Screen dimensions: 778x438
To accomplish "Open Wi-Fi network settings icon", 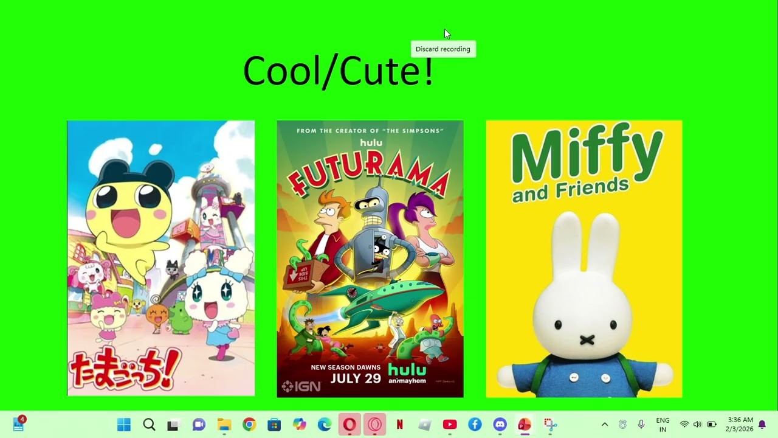I will point(684,425).
